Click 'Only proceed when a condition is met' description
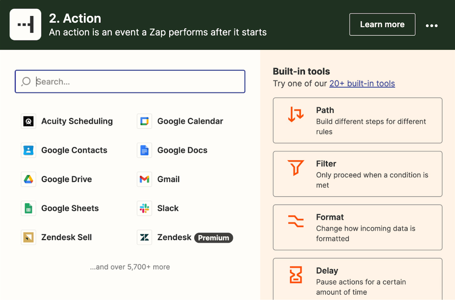 372,180
